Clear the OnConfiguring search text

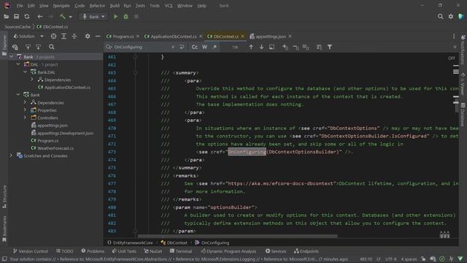(x=173, y=47)
